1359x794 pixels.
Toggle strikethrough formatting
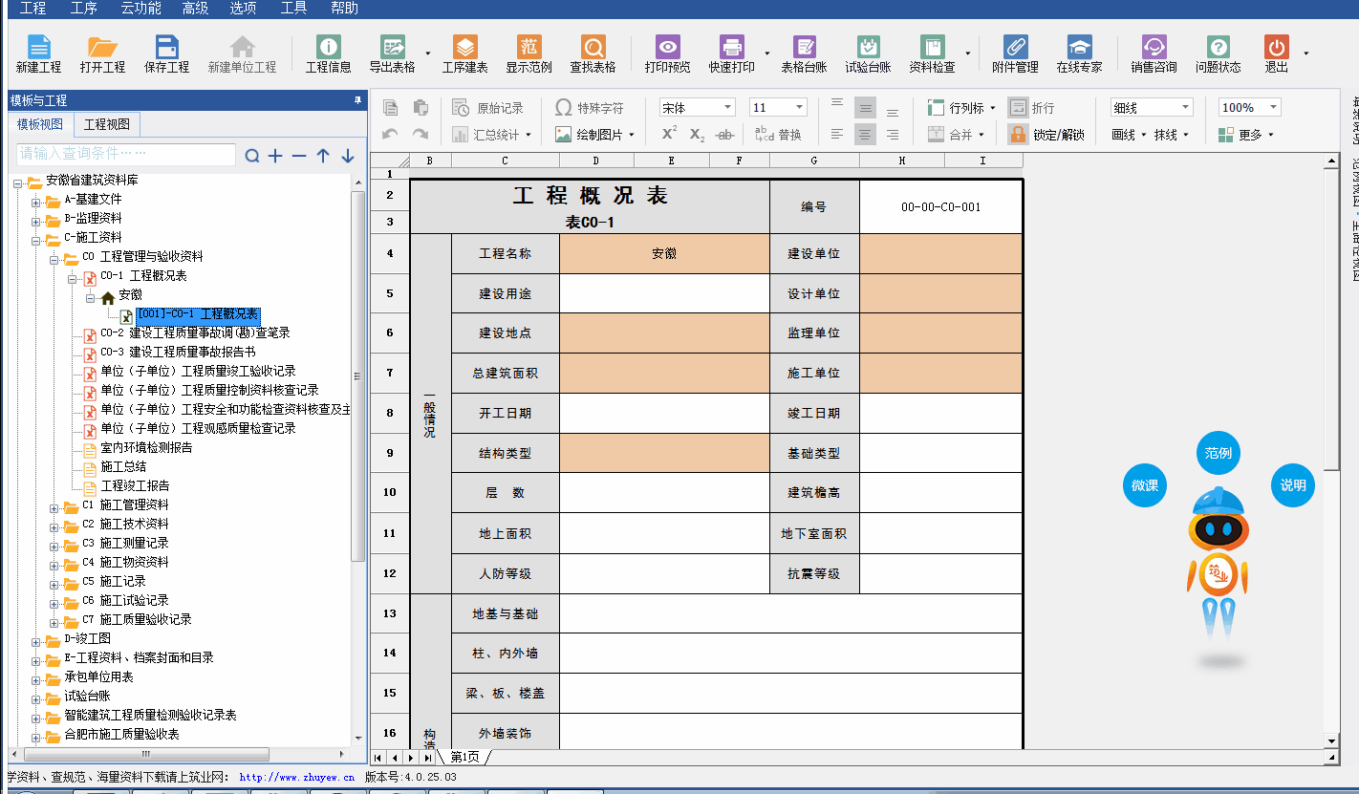point(725,135)
